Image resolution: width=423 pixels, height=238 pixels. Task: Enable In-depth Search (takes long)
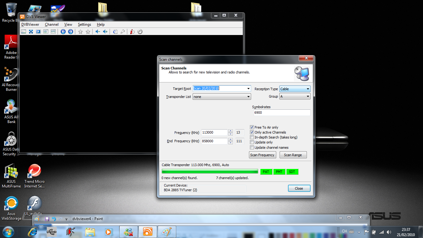(252, 137)
